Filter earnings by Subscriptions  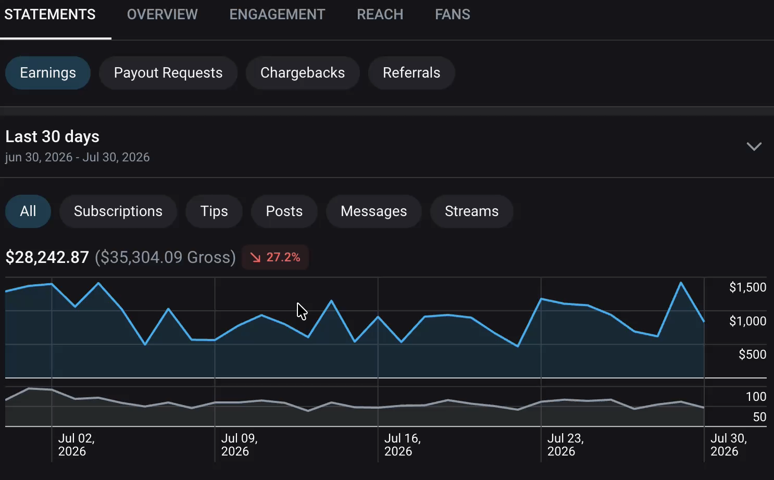118,211
